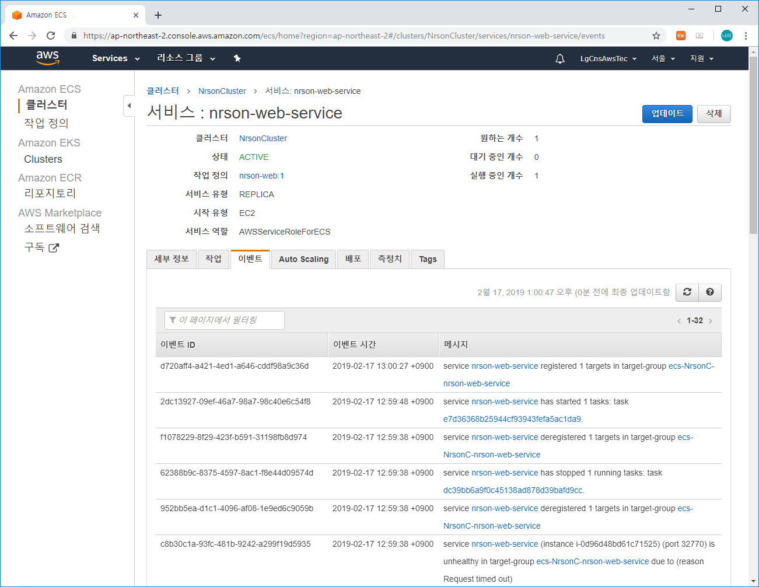Select the 이벤트 tab
This screenshot has width=759, height=587.
(250, 259)
